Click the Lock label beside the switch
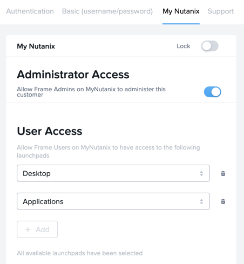The image size is (244, 264). [184, 46]
